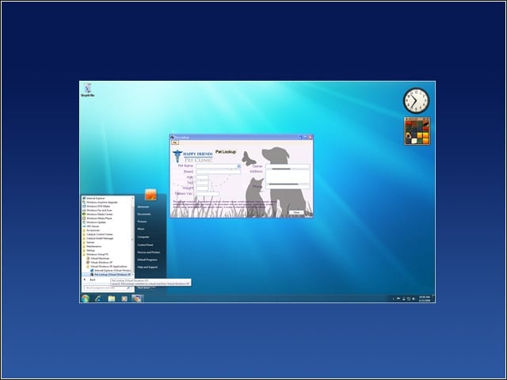Viewport: 507px width, 380px height.
Task: Click the Phone field in Pet Lookup
Action: click(x=288, y=187)
